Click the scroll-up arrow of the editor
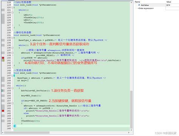 click(131, 3)
